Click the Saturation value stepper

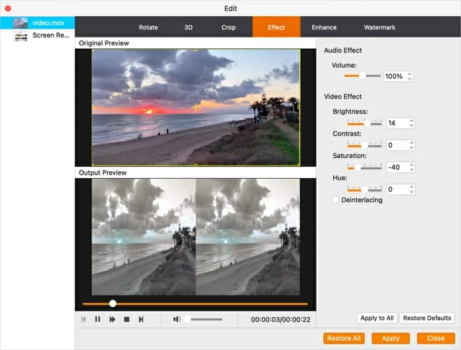coord(411,167)
